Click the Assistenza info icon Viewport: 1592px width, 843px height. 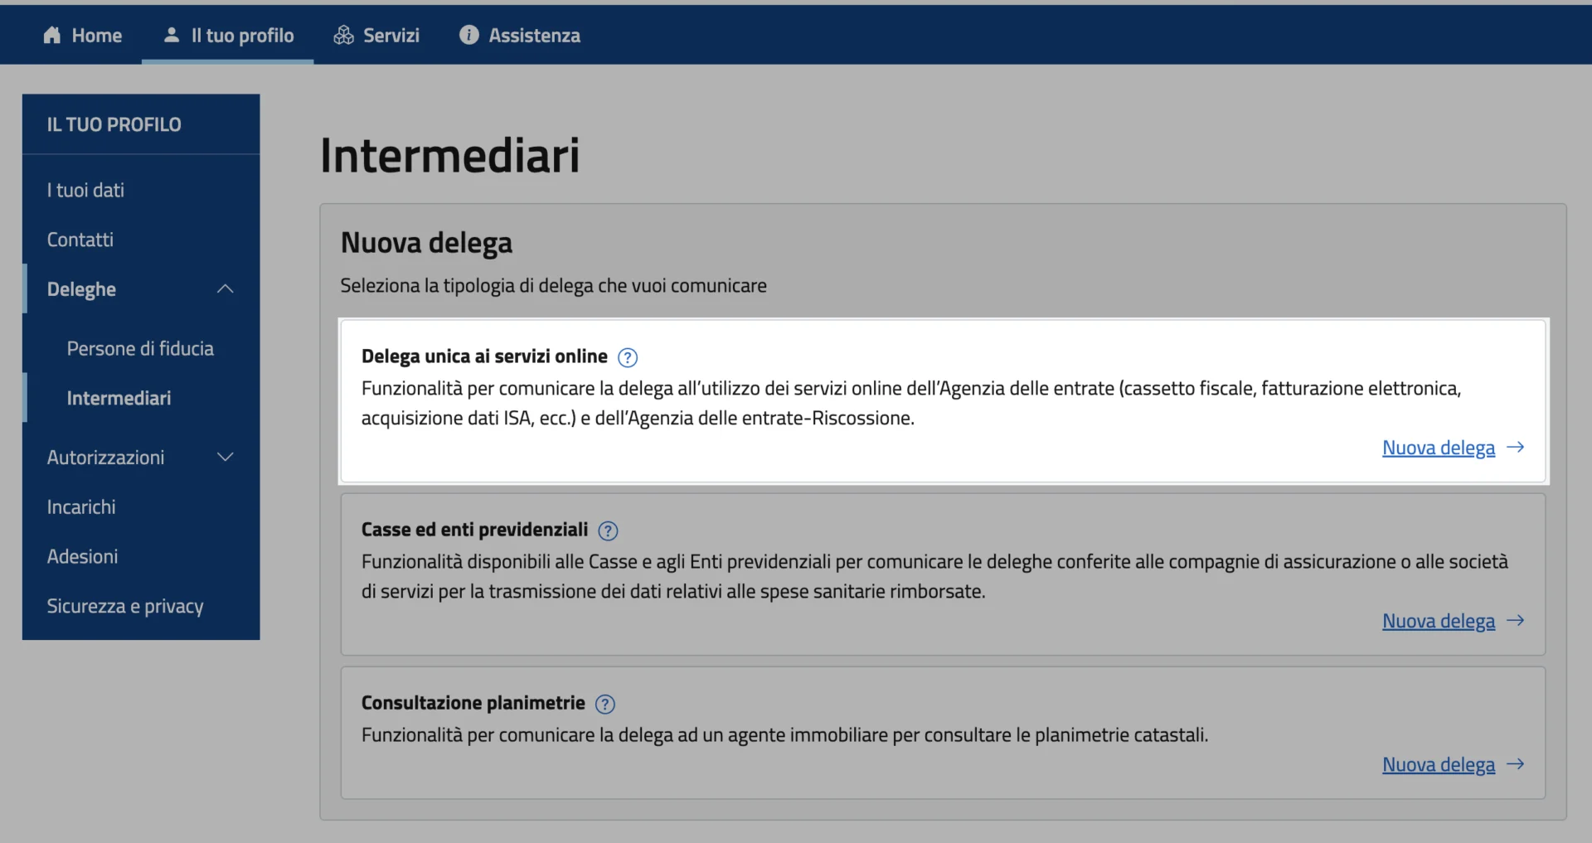point(469,35)
